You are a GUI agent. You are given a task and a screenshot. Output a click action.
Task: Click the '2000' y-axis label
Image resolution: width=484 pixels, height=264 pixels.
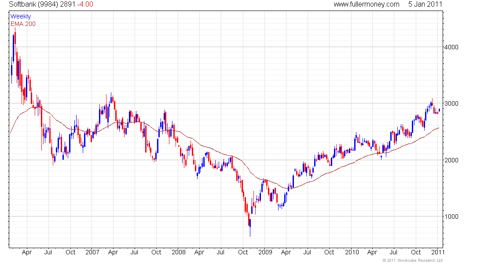click(x=451, y=160)
